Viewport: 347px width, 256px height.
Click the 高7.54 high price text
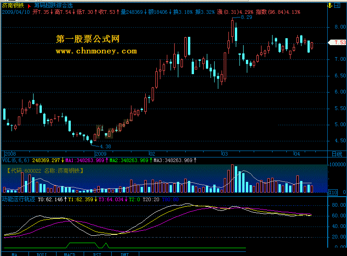(x=63, y=12)
